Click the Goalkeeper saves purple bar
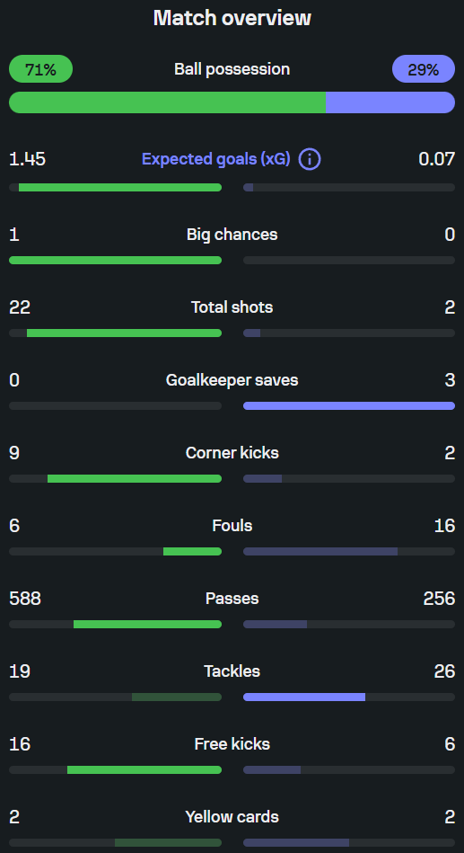This screenshot has height=853, width=464. point(349,406)
